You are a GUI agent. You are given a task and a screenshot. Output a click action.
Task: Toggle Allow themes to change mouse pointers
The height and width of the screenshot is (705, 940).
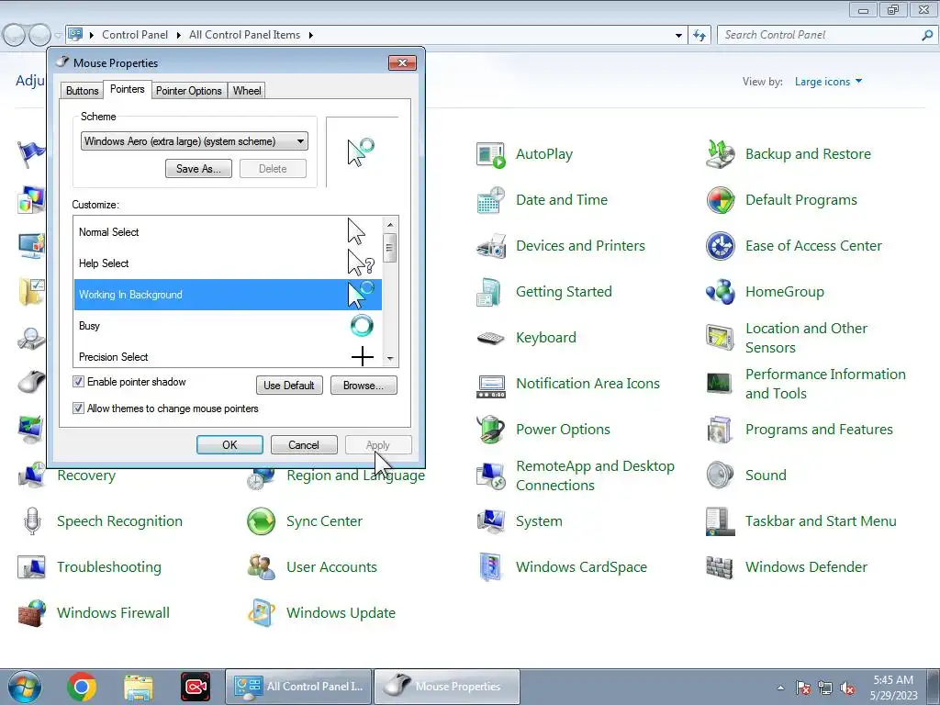coord(79,408)
